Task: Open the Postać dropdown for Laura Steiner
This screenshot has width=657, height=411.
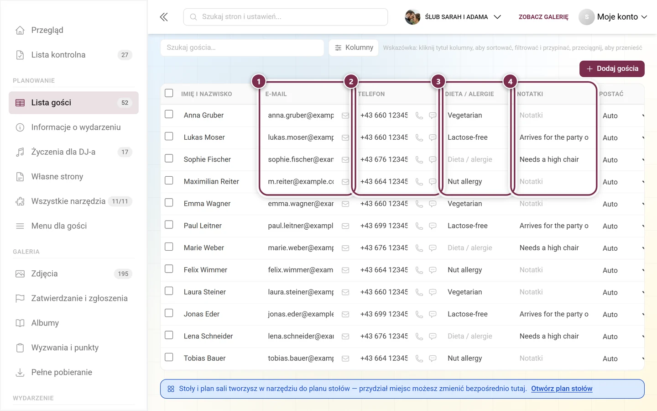Action: 622,292
